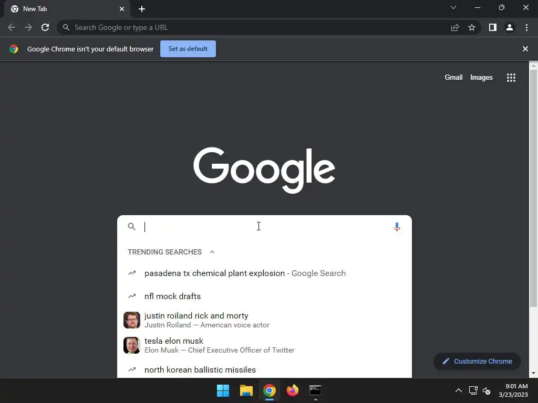The width and height of the screenshot is (538, 403).
Task: Close the New Tab tab
Action: click(122, 9)
